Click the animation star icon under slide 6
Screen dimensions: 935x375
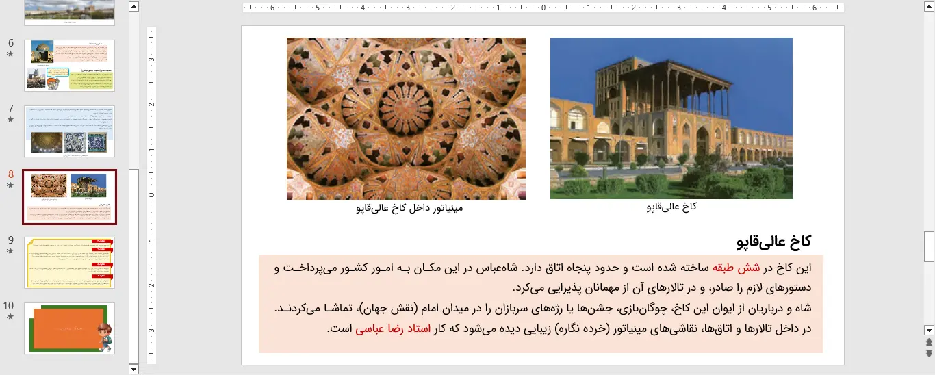(x=10, y=54)
